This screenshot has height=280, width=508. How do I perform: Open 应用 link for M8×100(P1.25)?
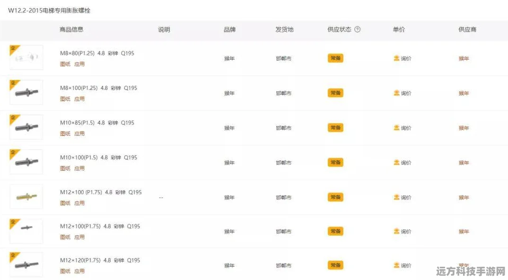tap(79, 99)
